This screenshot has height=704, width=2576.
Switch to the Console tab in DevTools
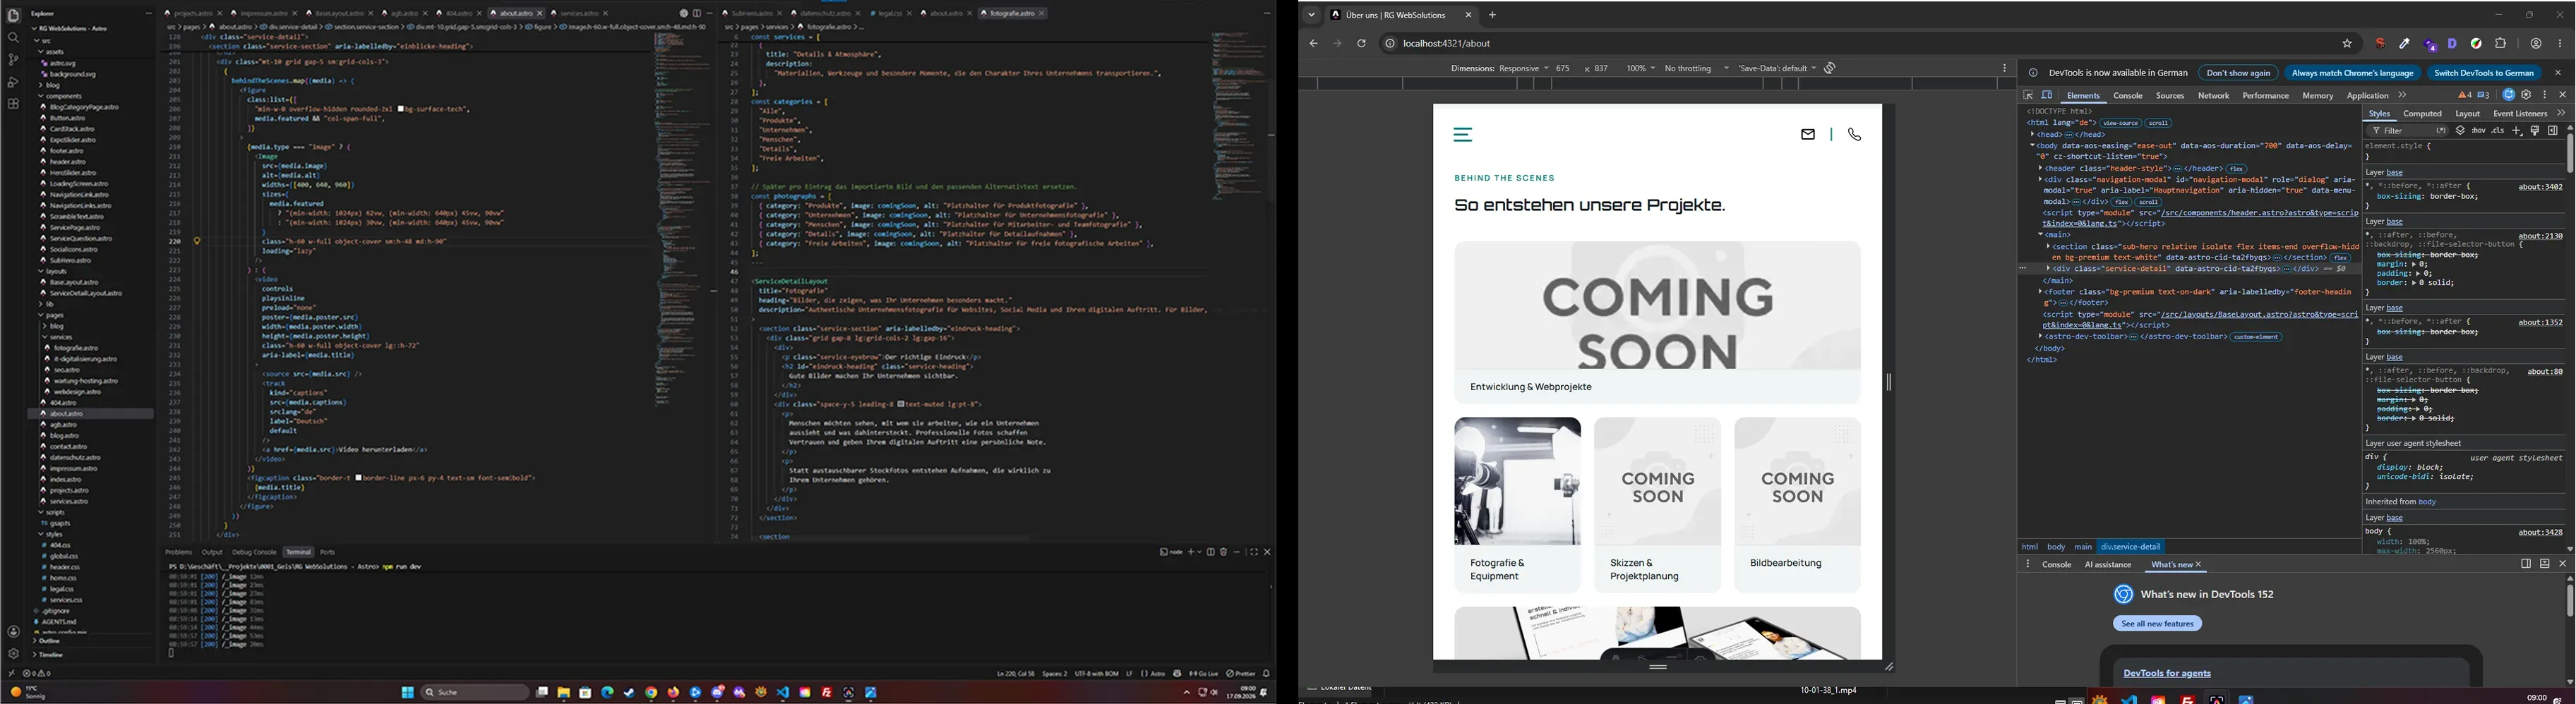tap(2128, 96)
